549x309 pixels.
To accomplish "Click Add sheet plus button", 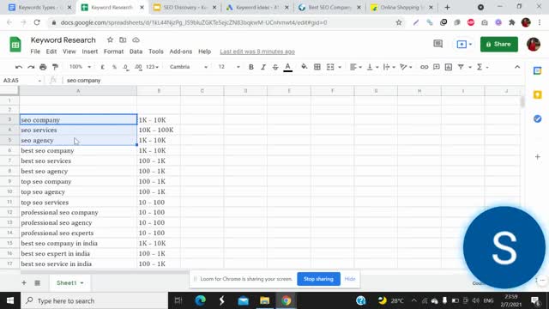I will click(24, 282).
